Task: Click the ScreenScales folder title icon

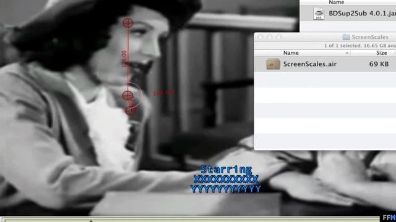Action: coord(346,37)
